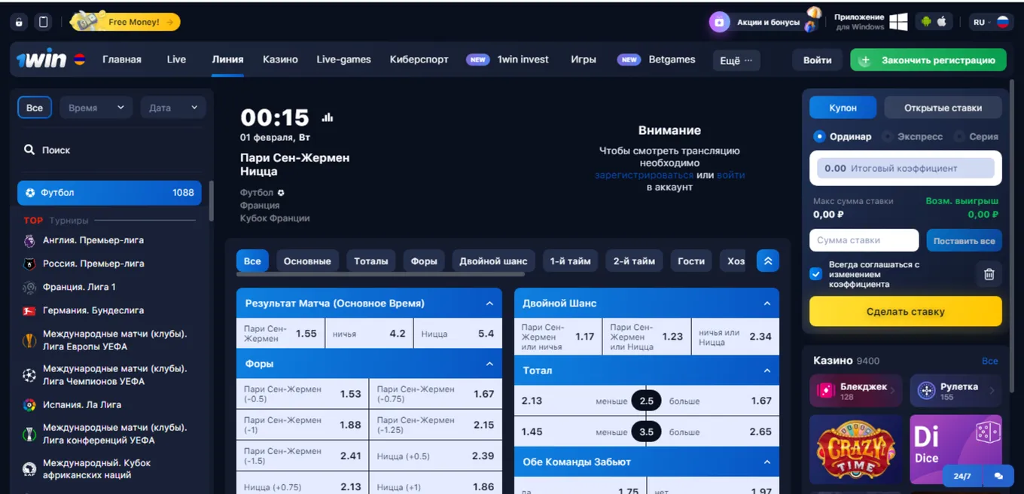Select the Все markets tab
This screenshot has height=494, width=1024.
point(252,261)
